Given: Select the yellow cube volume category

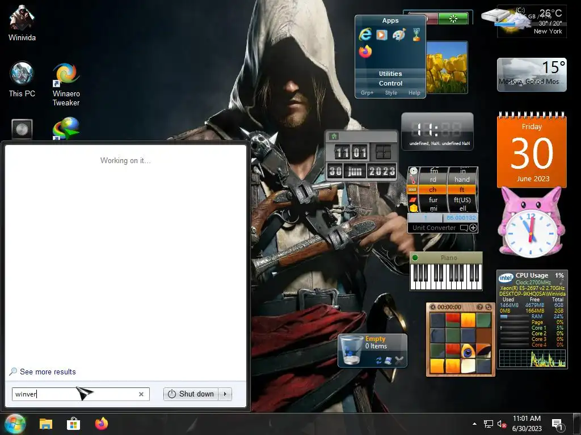Looking at the screenshot, I should [413, 208].
